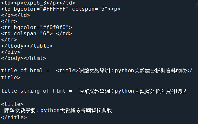Click the </tbody></table> line
The image size is (198, 124).
[x=27, y=46]
